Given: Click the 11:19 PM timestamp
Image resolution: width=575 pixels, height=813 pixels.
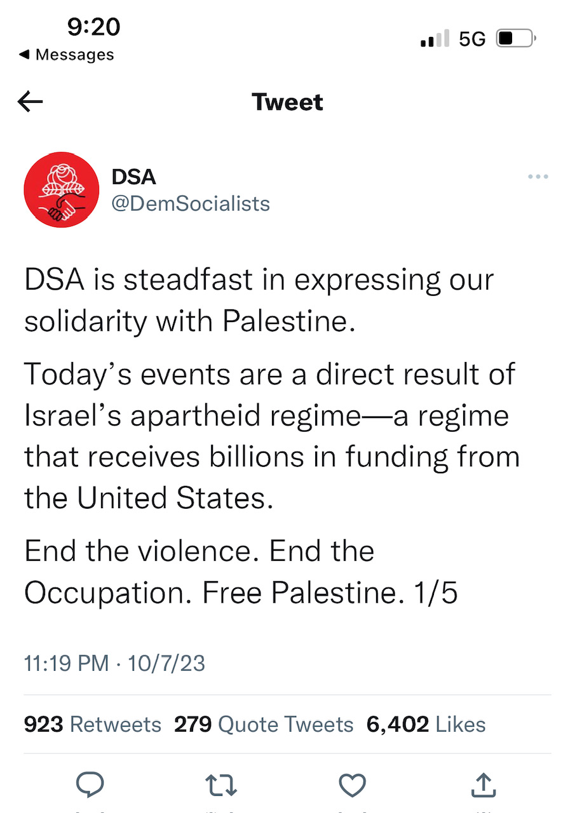Looking at the screenshot, I should [67, 663].
